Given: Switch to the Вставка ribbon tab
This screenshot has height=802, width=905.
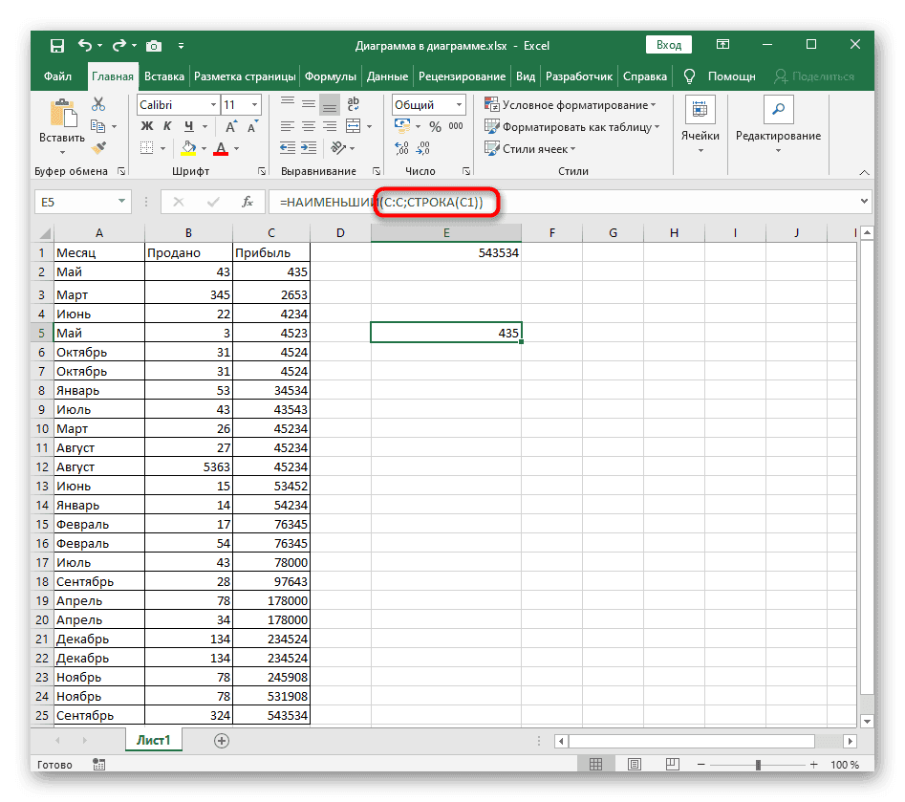Looking at the screenshot, I should click(164, 76).
